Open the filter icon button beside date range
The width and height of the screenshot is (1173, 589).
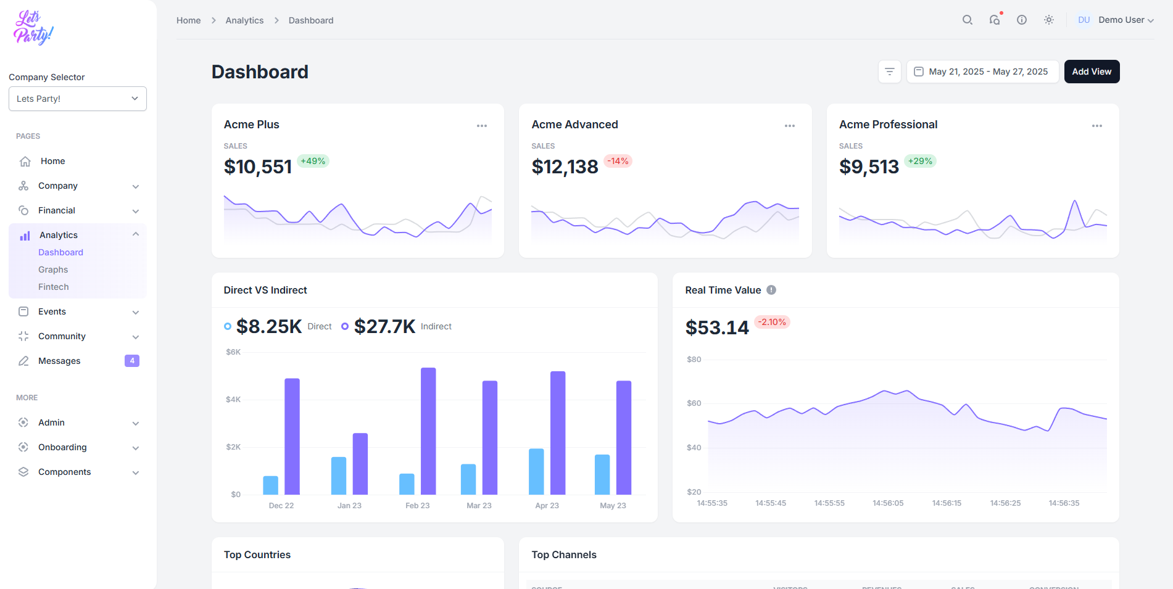click(890, 72)
